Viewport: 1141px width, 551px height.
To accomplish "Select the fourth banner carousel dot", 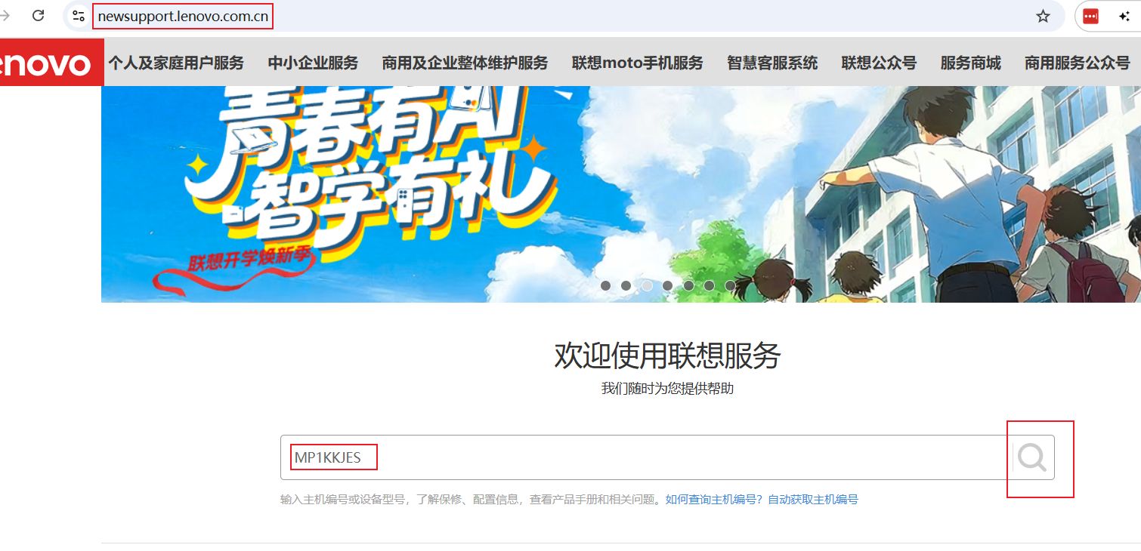I will [667, 285].
